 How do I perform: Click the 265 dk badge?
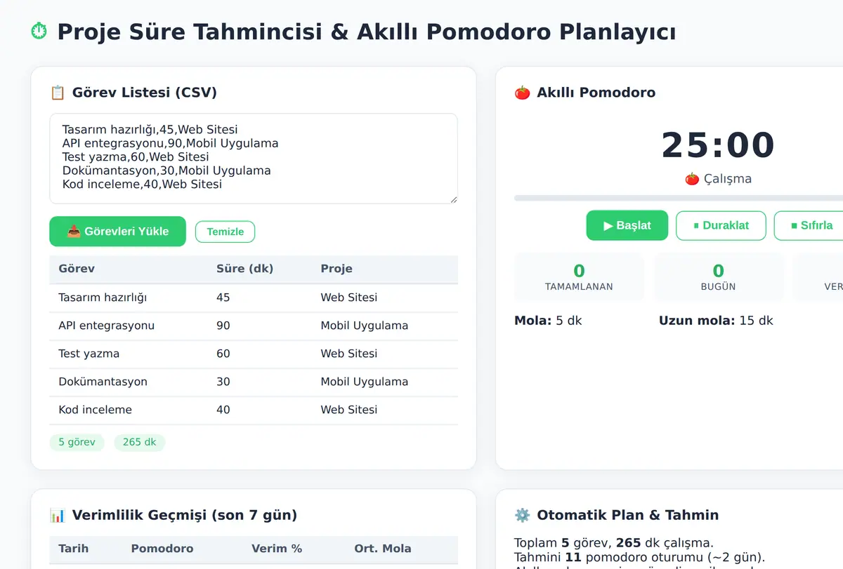coord(140,443)
